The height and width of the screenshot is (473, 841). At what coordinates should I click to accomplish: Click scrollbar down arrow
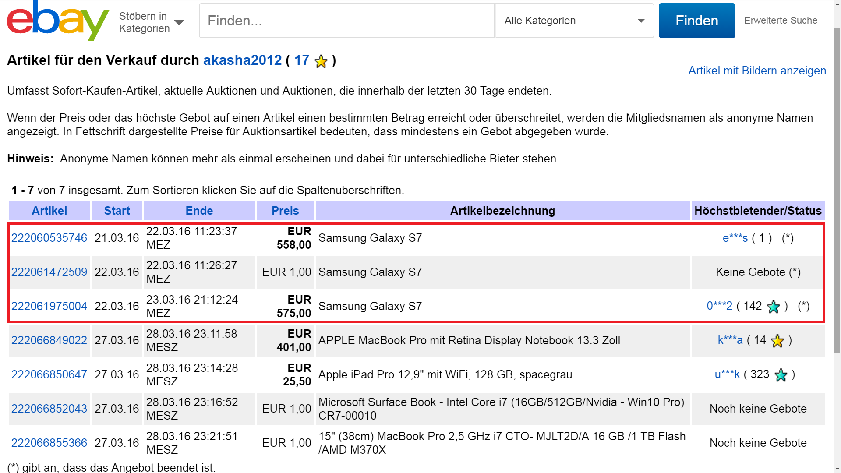click(x=837, y=469)
